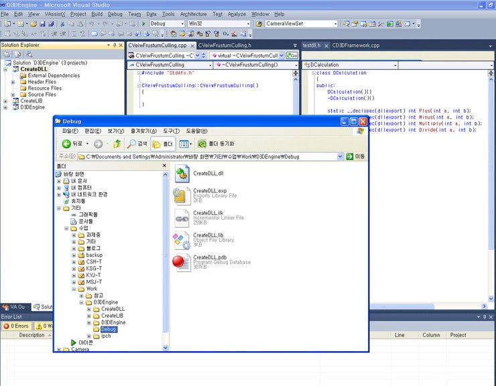Select Resource Files in Solution Explorer
The width and height of the screenshot is (496, 386).
[45, 88]
